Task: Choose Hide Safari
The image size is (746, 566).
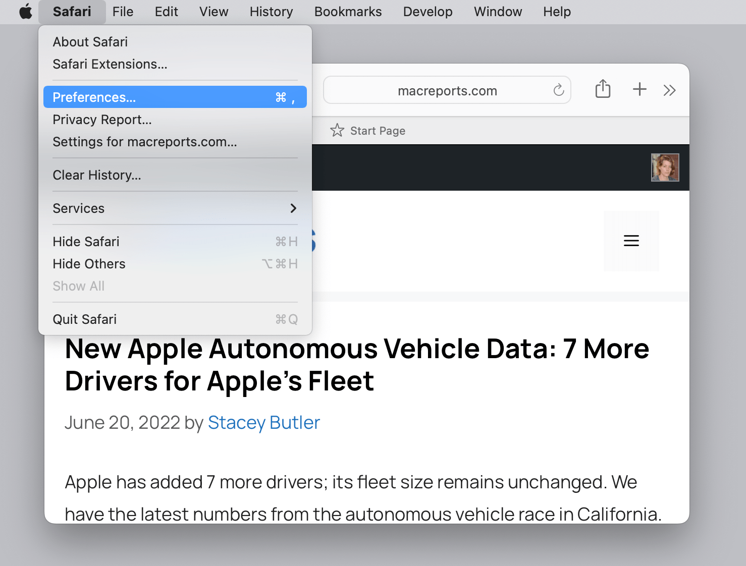Action: coord(175,242)
